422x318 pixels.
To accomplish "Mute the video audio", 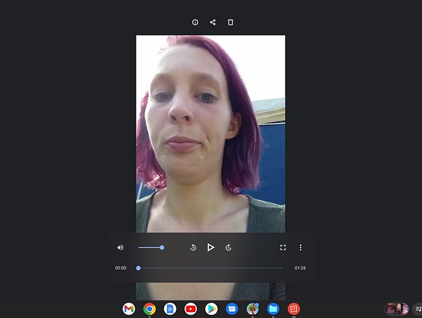I will (x=120, y=247).
